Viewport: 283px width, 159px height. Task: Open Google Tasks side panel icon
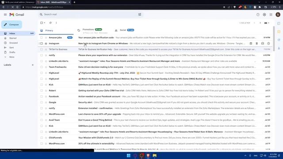pos(279,40)
